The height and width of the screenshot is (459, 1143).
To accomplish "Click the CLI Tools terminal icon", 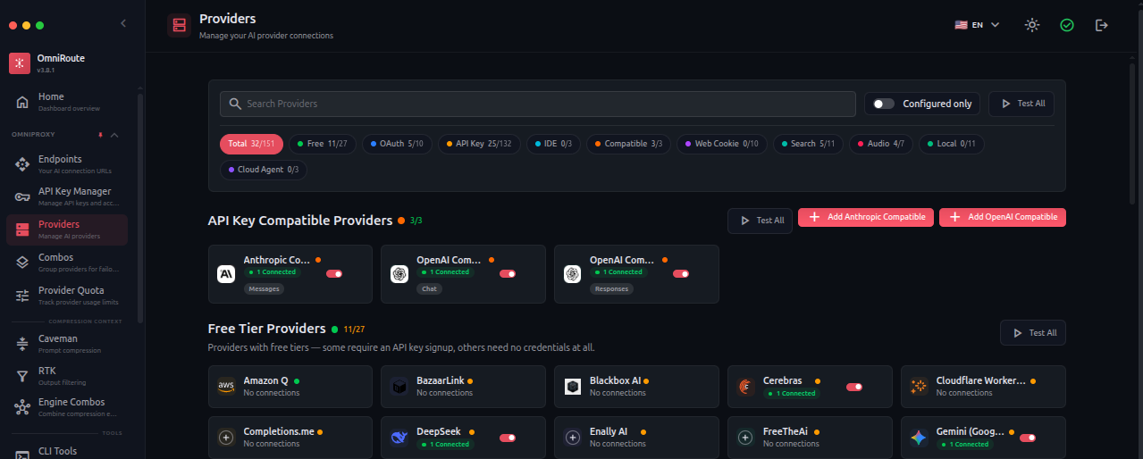I will (x=22, y=454).
